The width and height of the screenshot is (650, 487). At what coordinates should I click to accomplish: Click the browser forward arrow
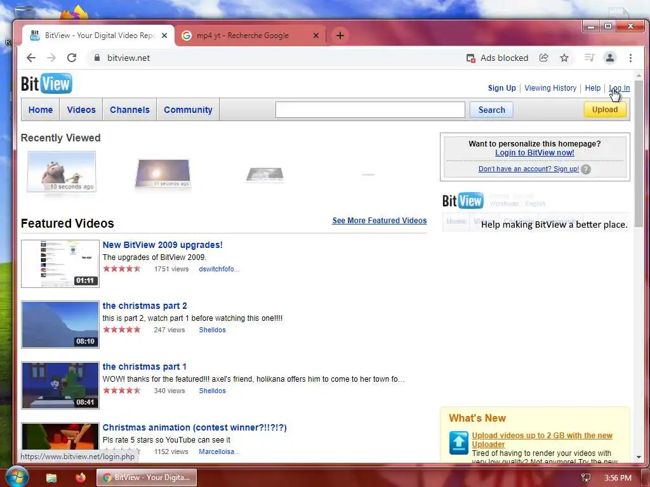click(51, 58)
